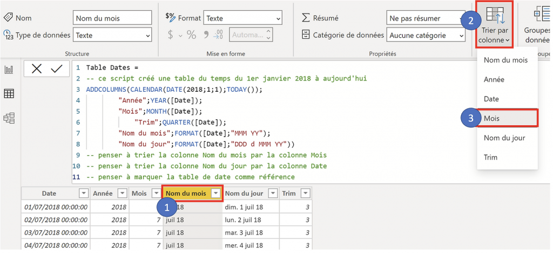Open the Date column filter arrow
Viewport: 553px width, 254px height.
(x=84, y=194)
